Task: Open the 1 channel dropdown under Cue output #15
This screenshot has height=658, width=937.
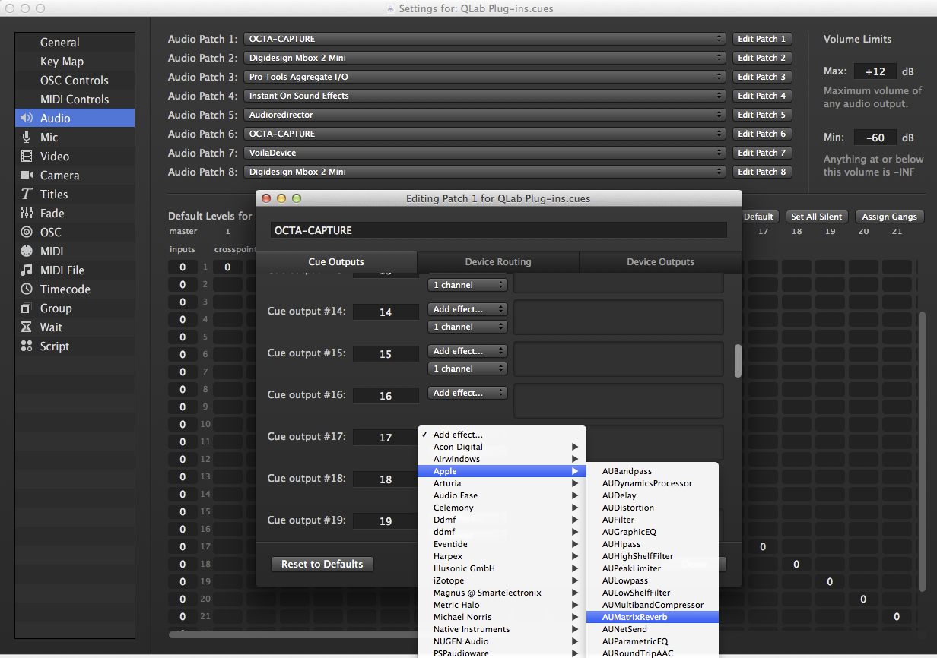Action: (468, 369)
